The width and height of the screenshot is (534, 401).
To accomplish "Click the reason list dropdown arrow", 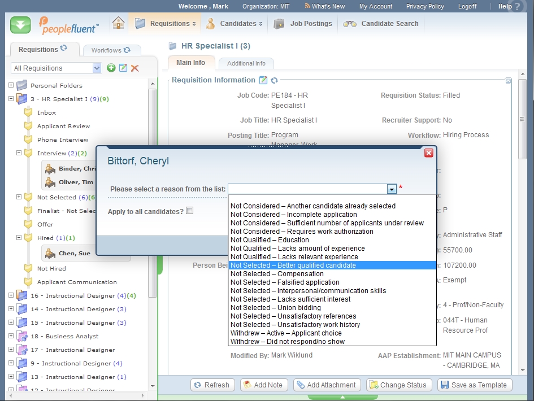I will (x=392, y=189).
